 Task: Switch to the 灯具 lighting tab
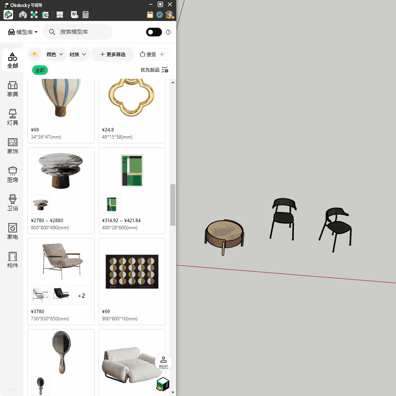tap(13, 118)
